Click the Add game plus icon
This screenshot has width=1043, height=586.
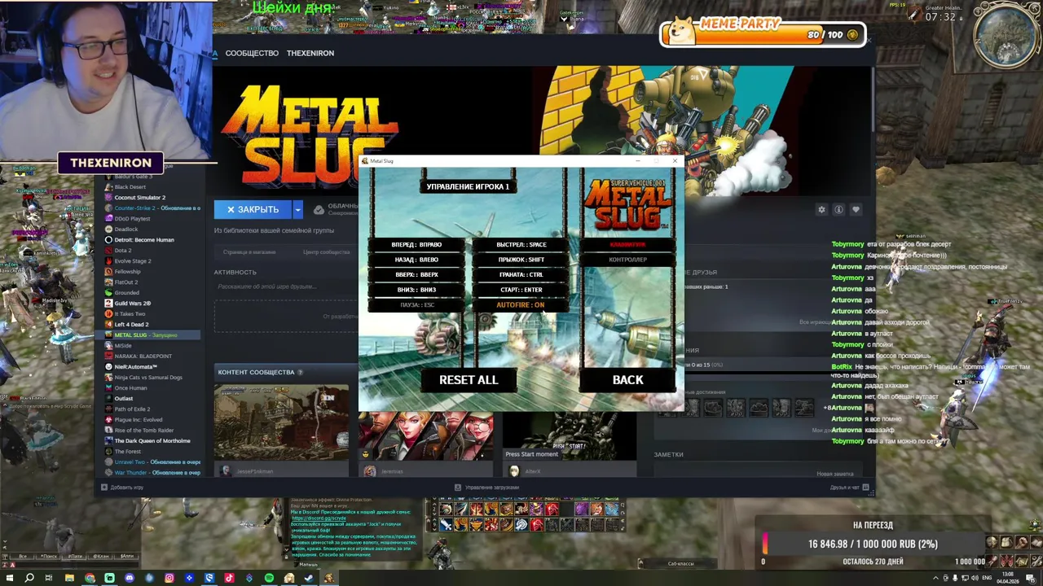pos(103,488)
